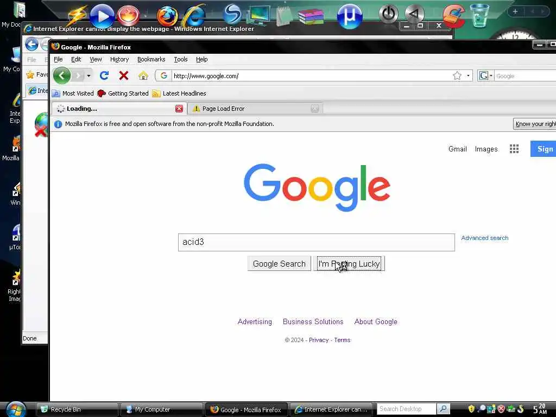Click Firefox back navigation arrow
Screen dimensions: 556x417
click(x=62, y=75)
